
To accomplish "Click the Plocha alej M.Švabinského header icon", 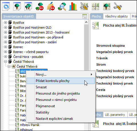I will tap(96, 26).
